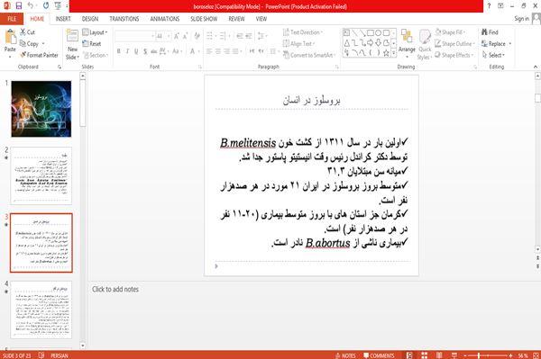The width and height of the screenshot is (541, 359).
Task: Switch to the TRANSITIONS tab
Action: point(124,19)
